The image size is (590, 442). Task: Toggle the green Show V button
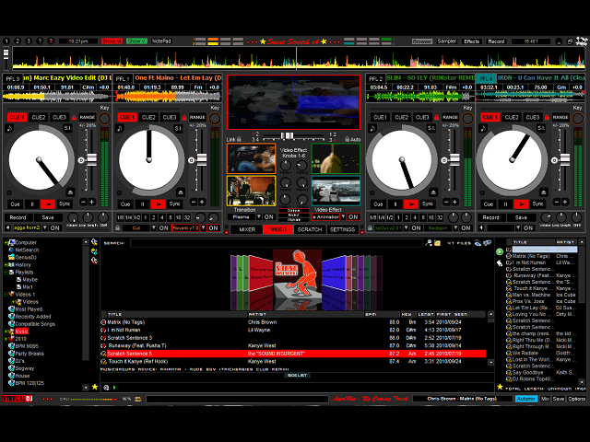[x=136, y=41]
